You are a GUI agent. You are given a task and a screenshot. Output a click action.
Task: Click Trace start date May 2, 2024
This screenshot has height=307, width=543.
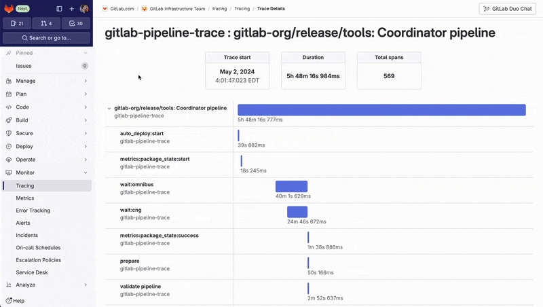(x=237, y=72)
